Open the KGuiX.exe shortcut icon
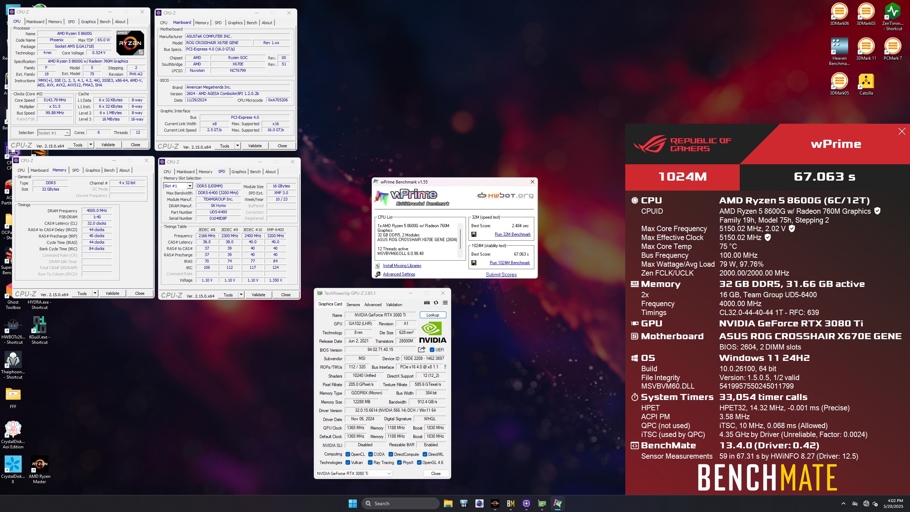910x512 pixels. click(x=39, y=330)
